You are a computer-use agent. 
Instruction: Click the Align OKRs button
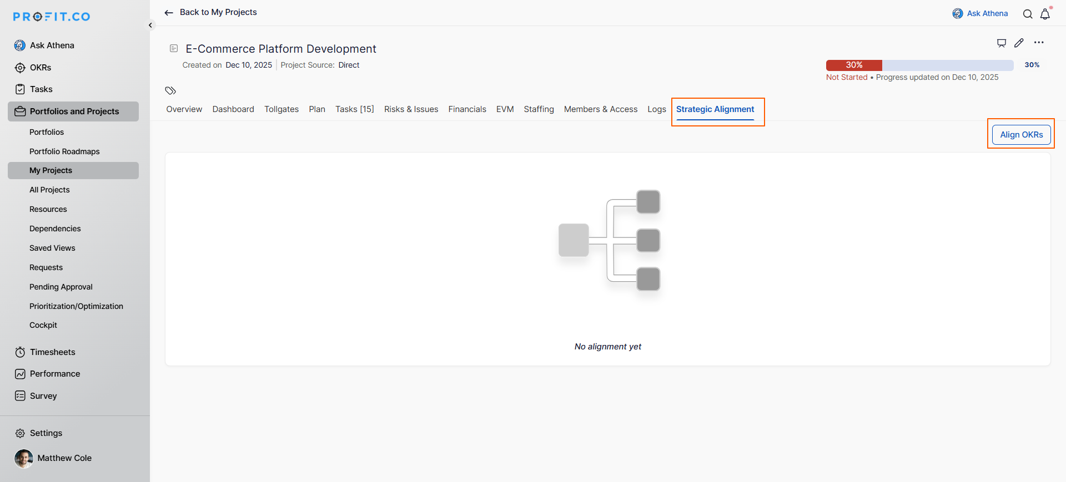(1022, 135)
